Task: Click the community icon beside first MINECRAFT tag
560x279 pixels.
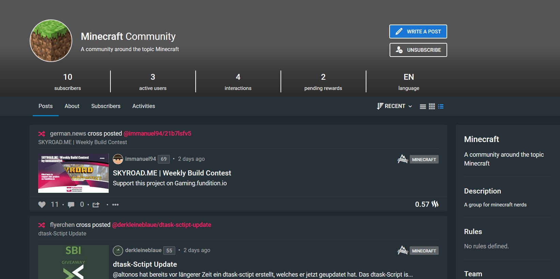Action: pyautogui.click(x=403, y=159)
